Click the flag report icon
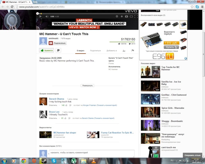205x164 pixels. click(132, 50)
